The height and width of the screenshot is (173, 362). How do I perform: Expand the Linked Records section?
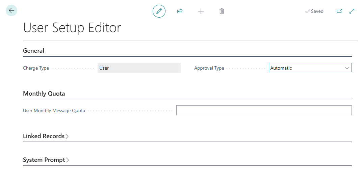46,136
